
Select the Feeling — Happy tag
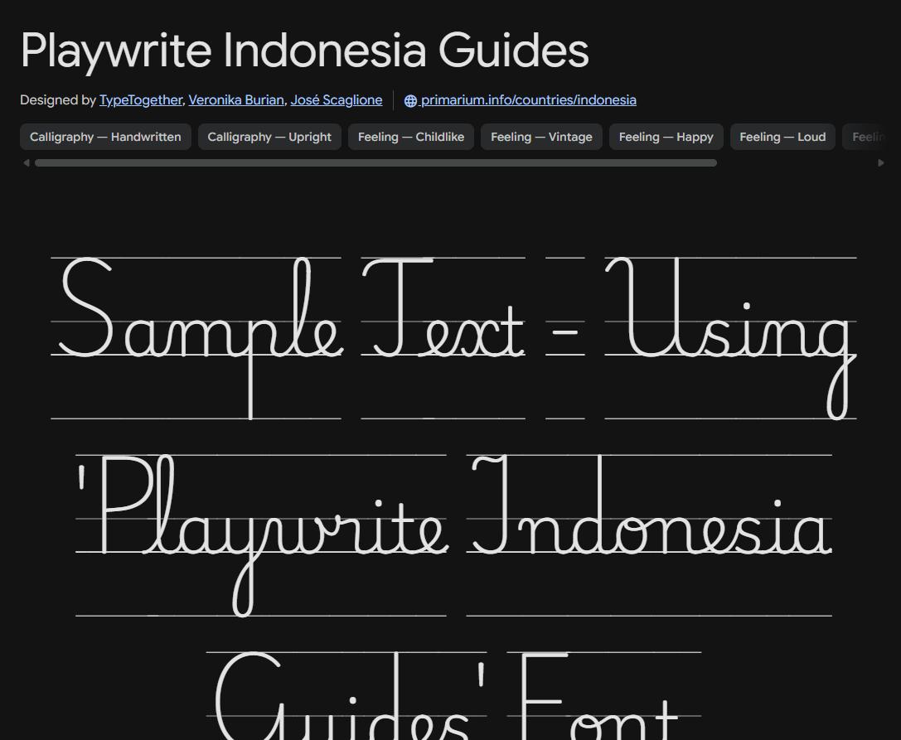point(666,137)
